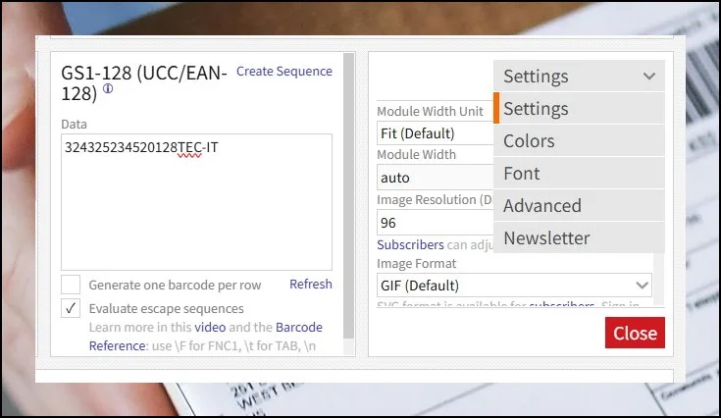Click the Image Resolution field showing 96
The image size is (721, 418).
click(x=435, y=223)
